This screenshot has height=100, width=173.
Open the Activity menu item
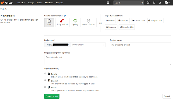40,3
